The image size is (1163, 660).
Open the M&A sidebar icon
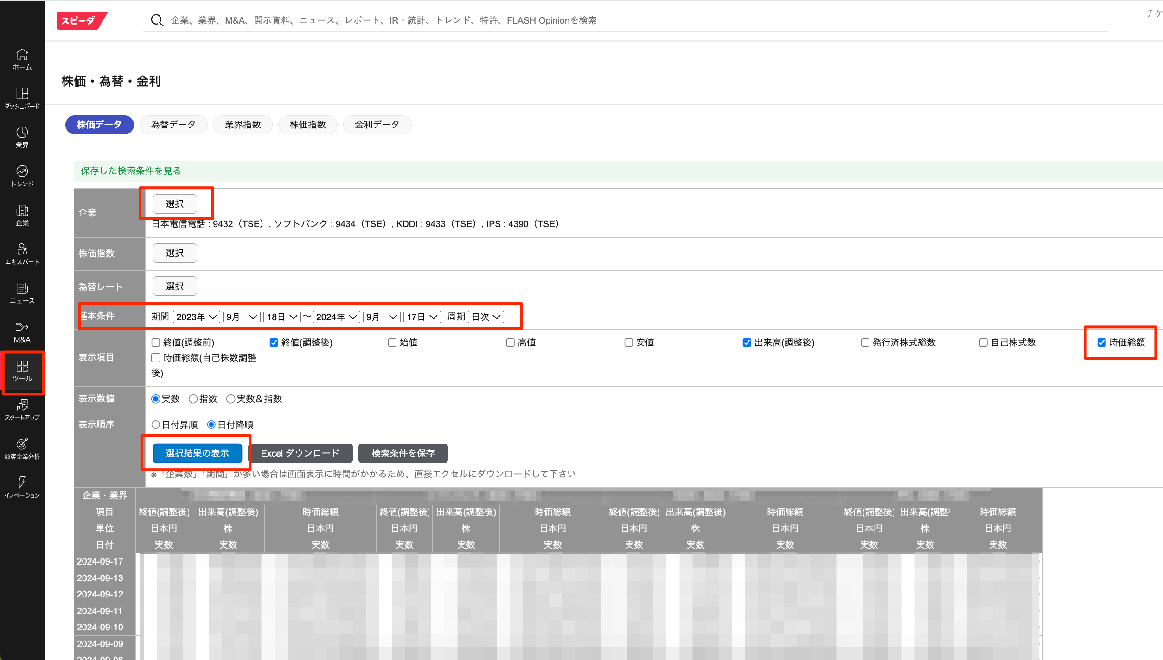tap(22, 332)
